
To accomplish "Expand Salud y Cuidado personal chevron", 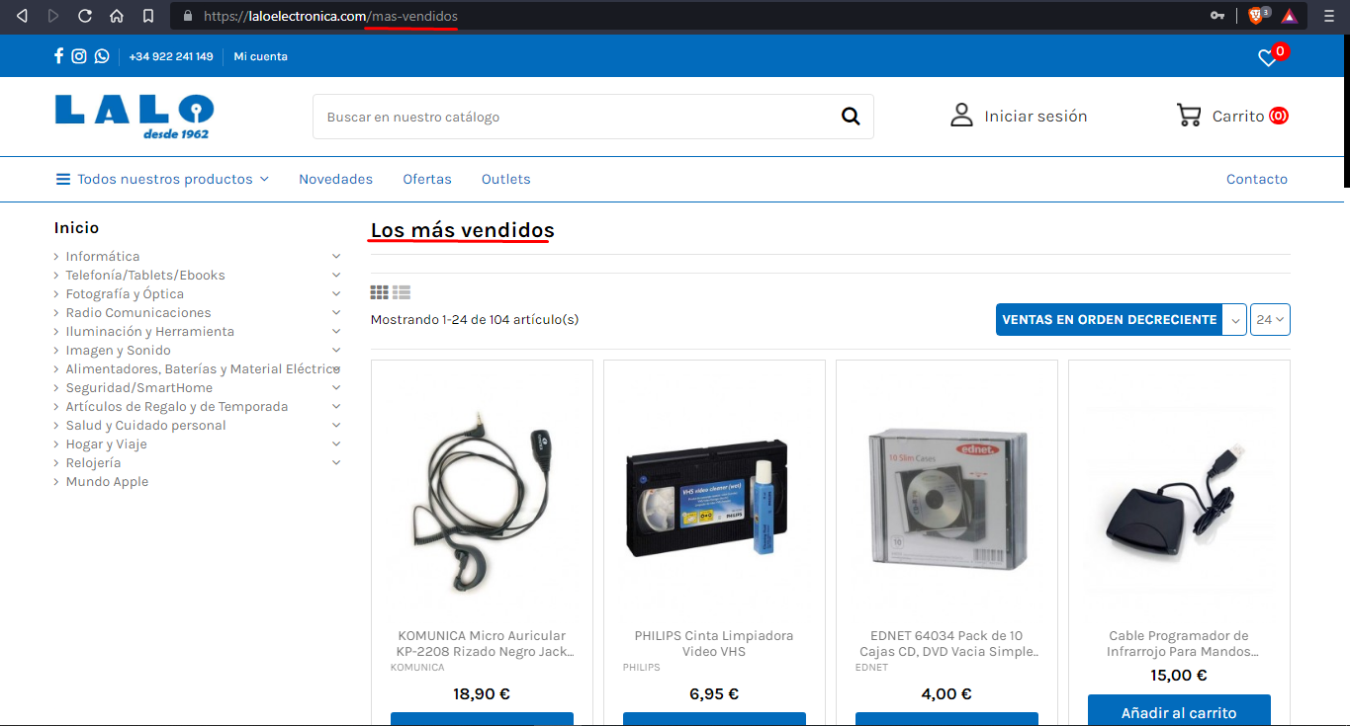I will pos(336,425).
